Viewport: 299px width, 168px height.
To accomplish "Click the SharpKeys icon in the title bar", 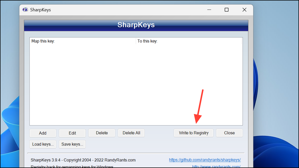I will point(25,10).
